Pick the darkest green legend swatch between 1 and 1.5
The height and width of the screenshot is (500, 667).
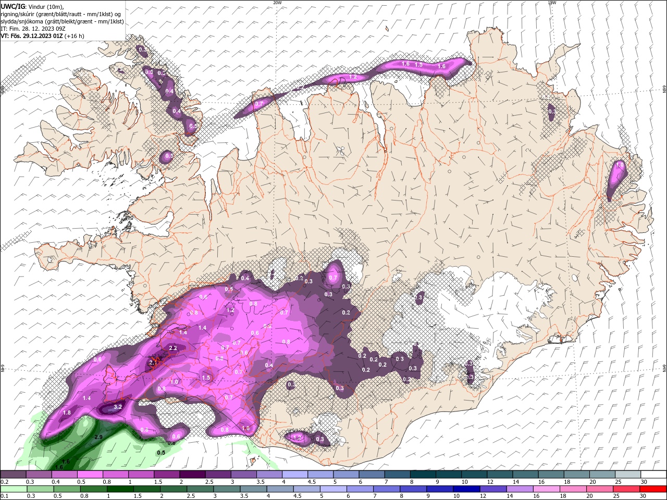[119, 489]
